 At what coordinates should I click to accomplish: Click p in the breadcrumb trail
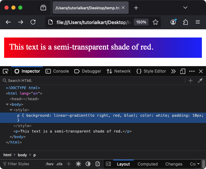point(34,155)
